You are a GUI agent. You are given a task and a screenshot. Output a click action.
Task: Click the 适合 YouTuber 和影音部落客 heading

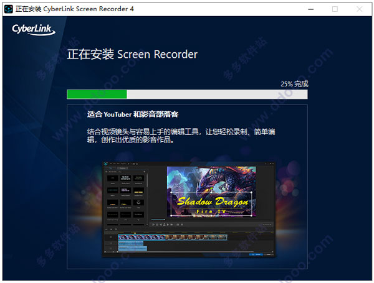[x=133, y=114]
